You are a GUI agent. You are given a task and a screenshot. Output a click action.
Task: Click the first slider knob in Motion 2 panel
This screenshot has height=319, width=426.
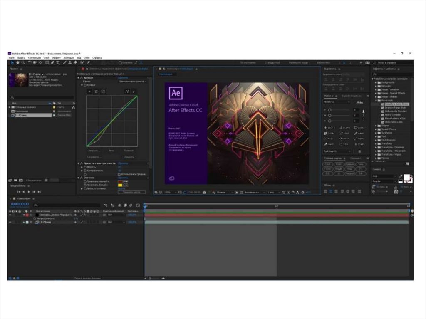tap(329, 110)
